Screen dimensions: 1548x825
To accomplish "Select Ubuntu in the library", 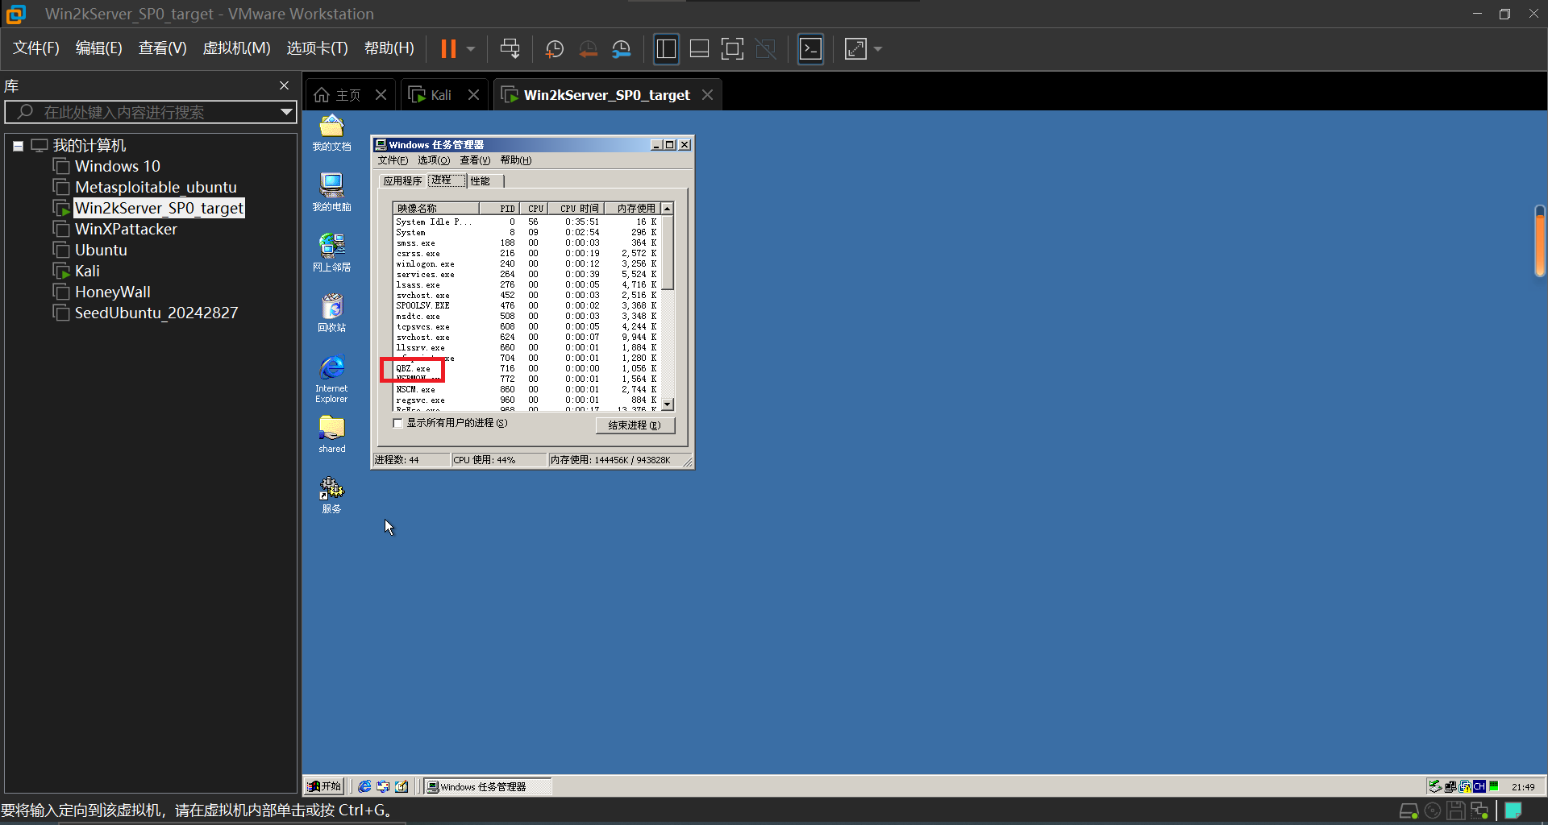I will 101,250.
